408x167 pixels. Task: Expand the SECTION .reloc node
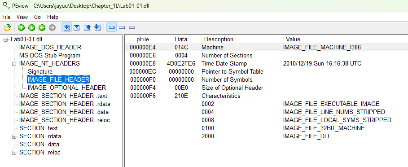tap(14, 153)
